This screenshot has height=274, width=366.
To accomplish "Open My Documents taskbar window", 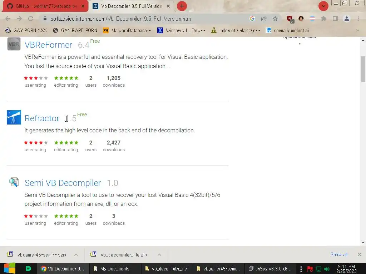I will pyautogui.click(x=114, y=269).
